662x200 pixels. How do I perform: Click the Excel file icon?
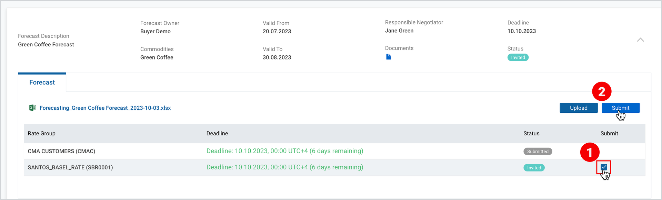tap(33, 108)
